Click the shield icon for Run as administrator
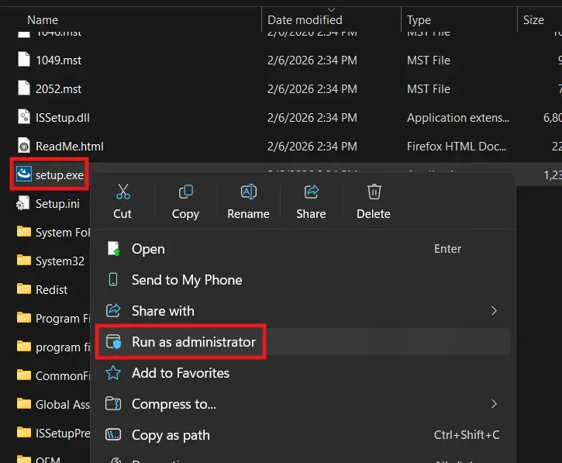This screenshot has width=562, height=463. pos(114,342)
